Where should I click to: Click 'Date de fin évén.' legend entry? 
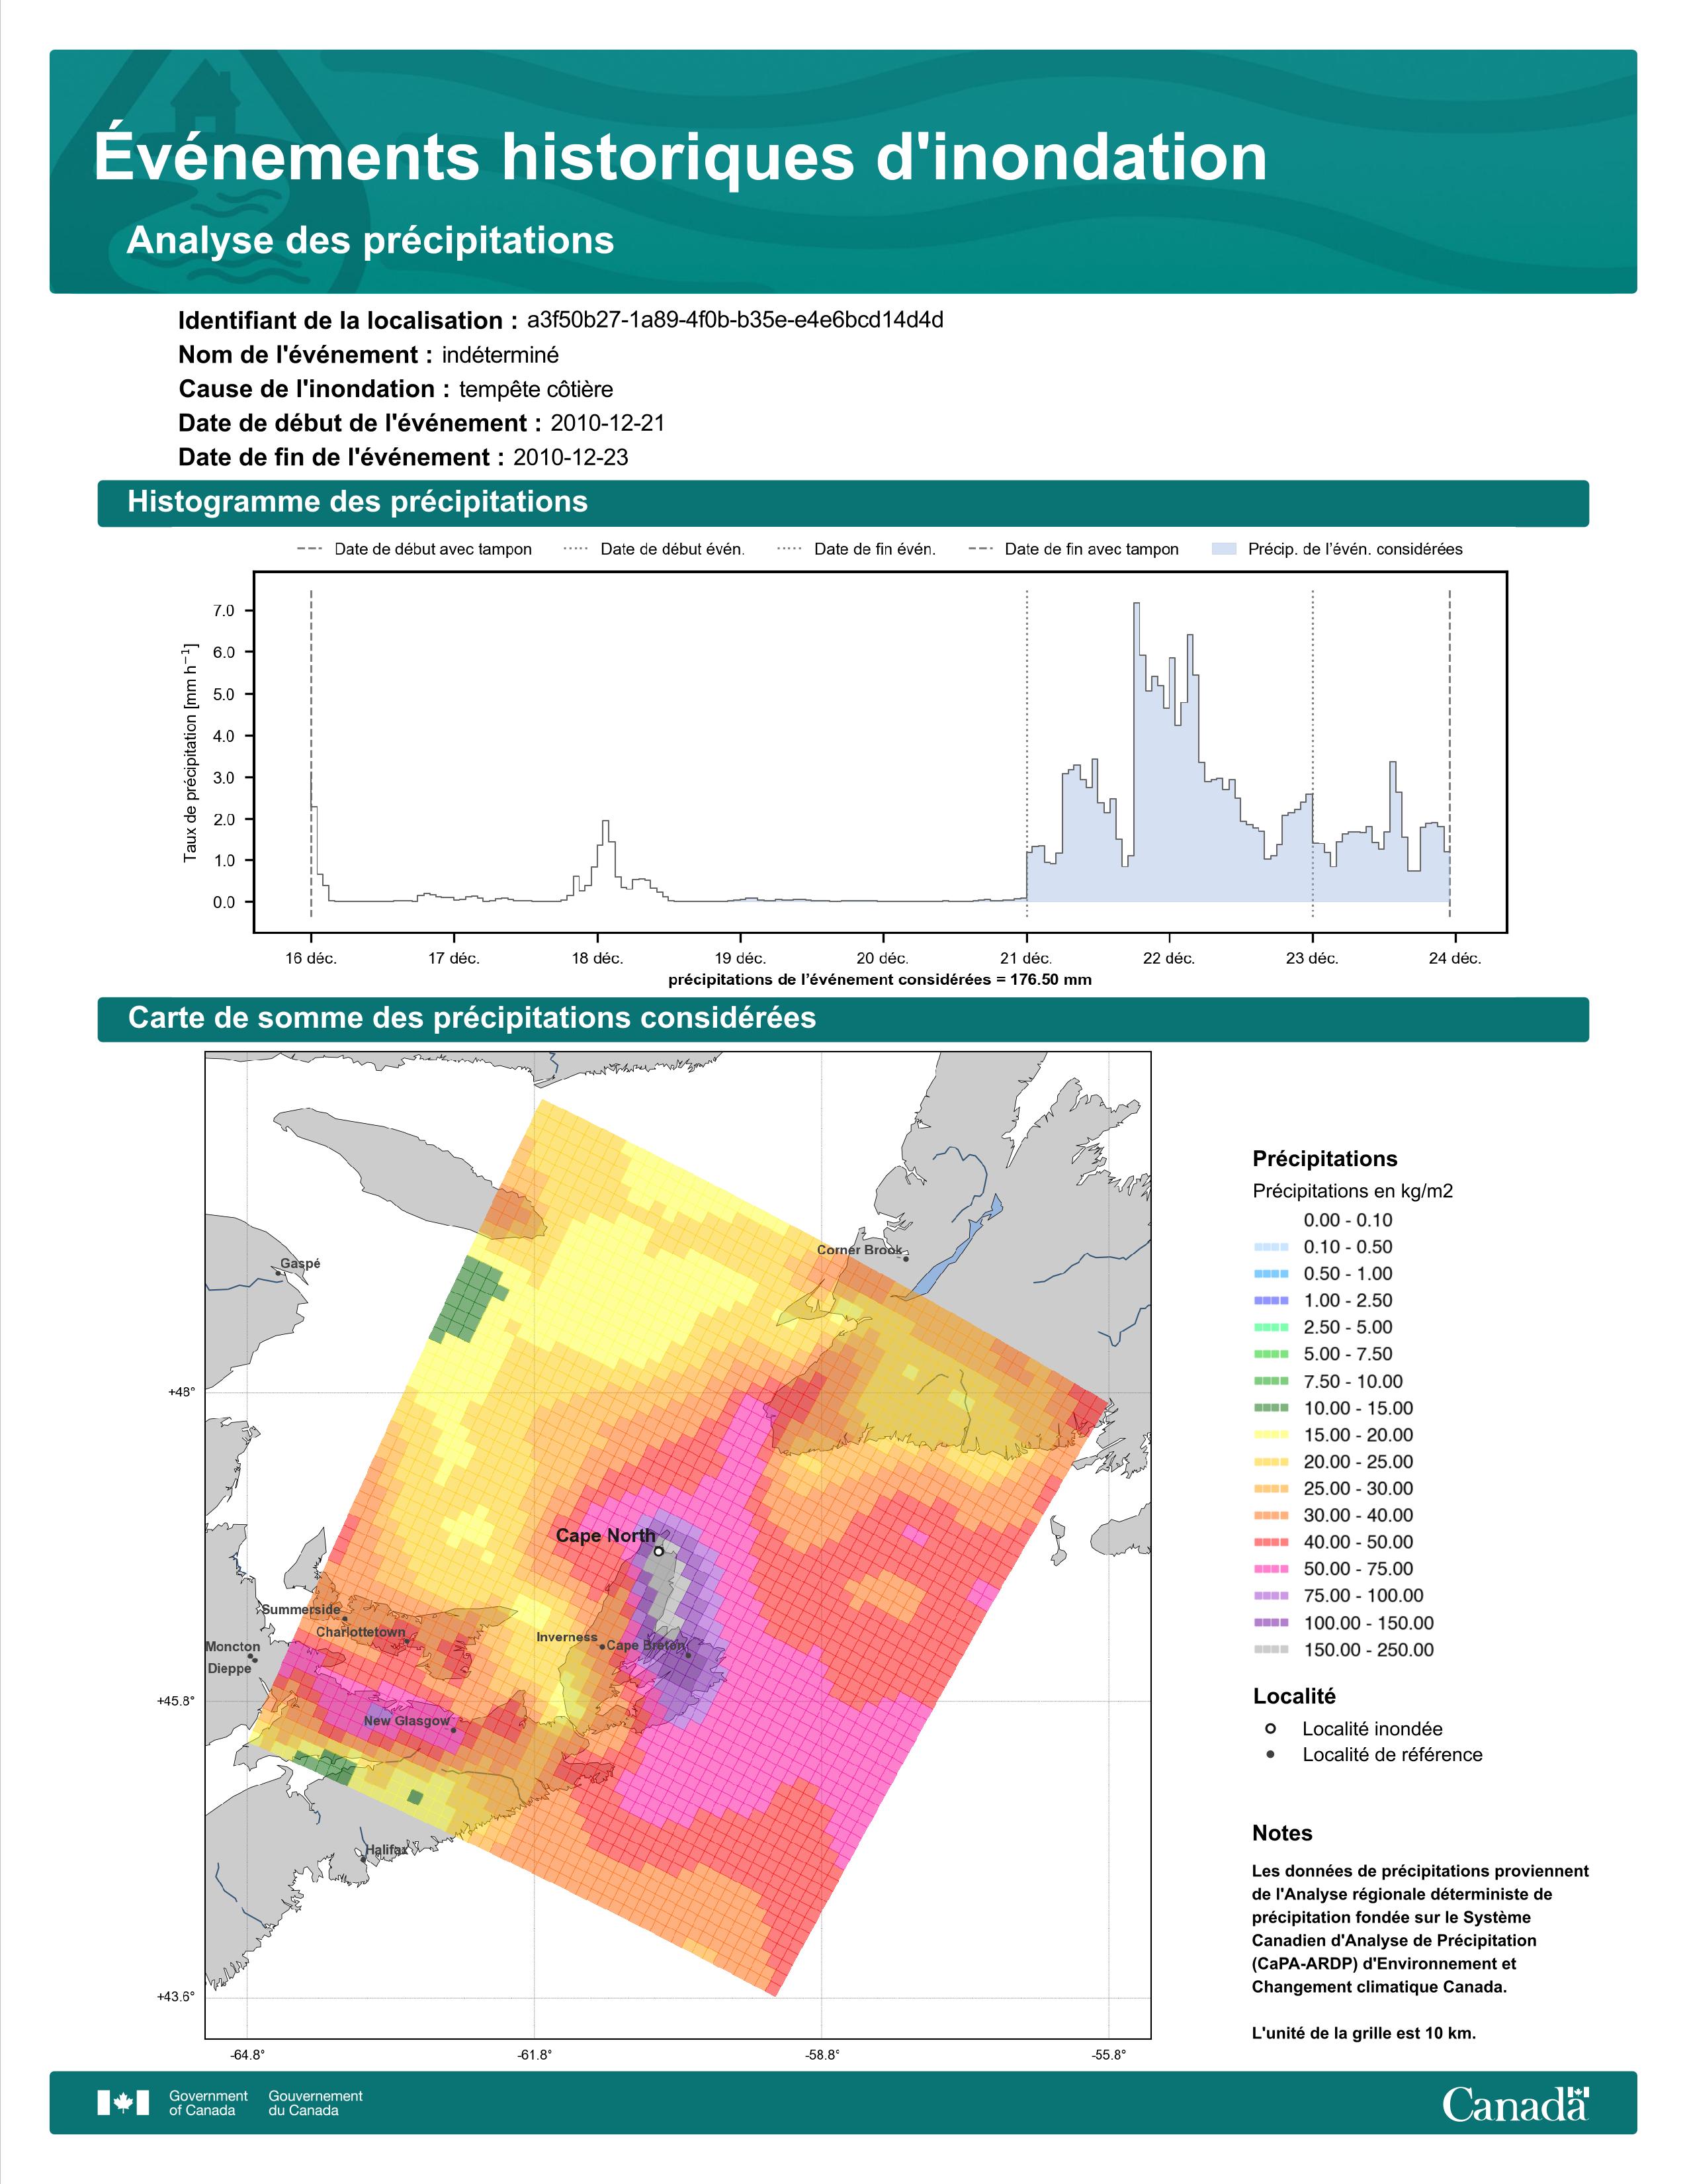point(857,549)
